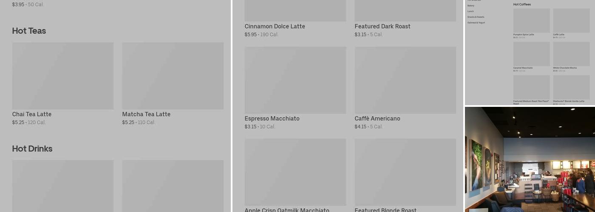Screen dimensions: 595x212
Task: Open the café interior photo
Action: pyautogui.click(x=530, y=159)
